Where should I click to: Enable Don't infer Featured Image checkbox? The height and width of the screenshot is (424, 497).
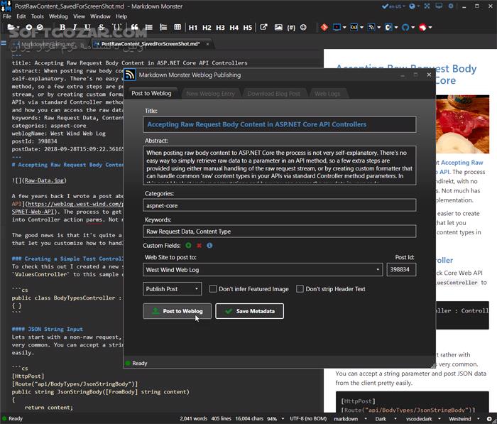[x=213, y=289]
